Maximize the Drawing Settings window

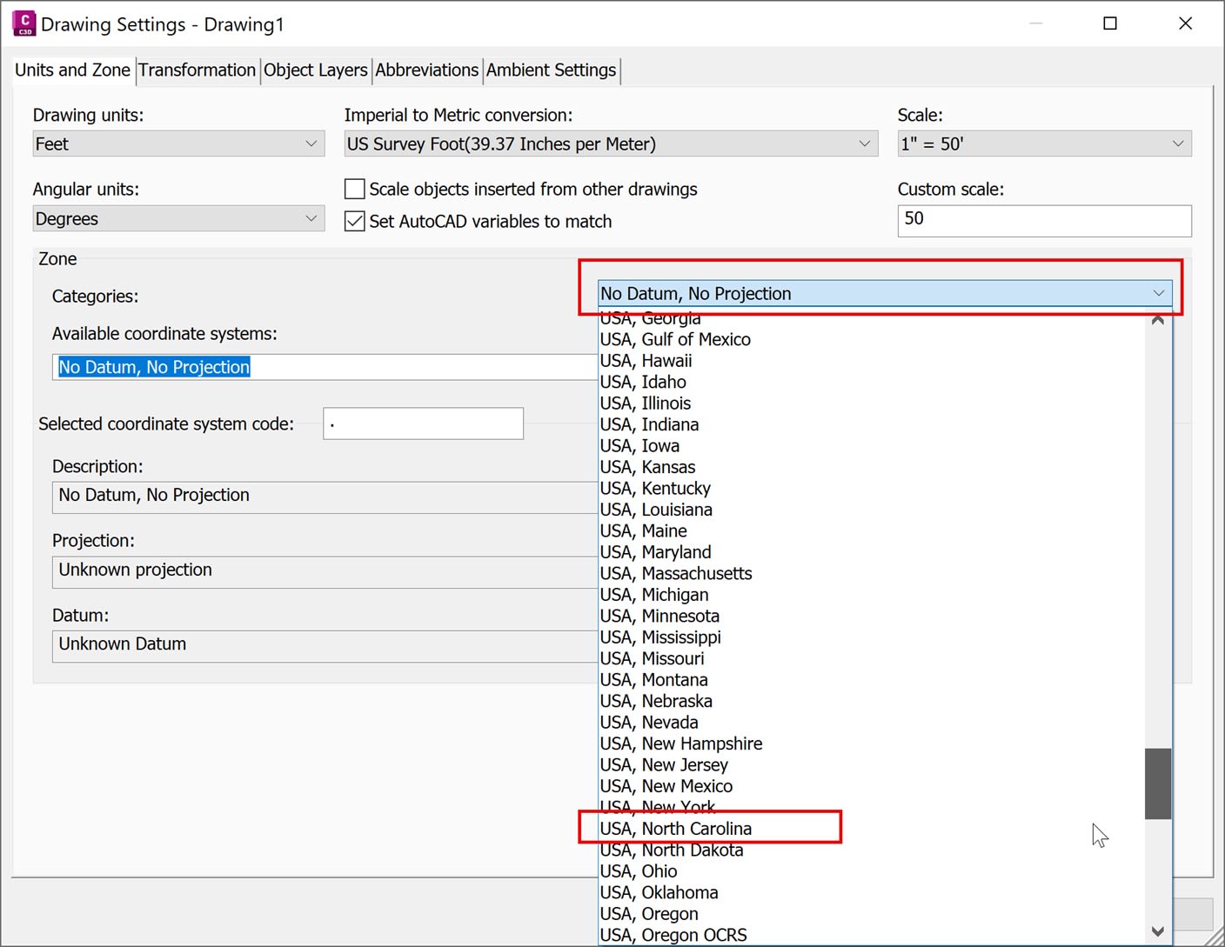[x=1110, y=23]
